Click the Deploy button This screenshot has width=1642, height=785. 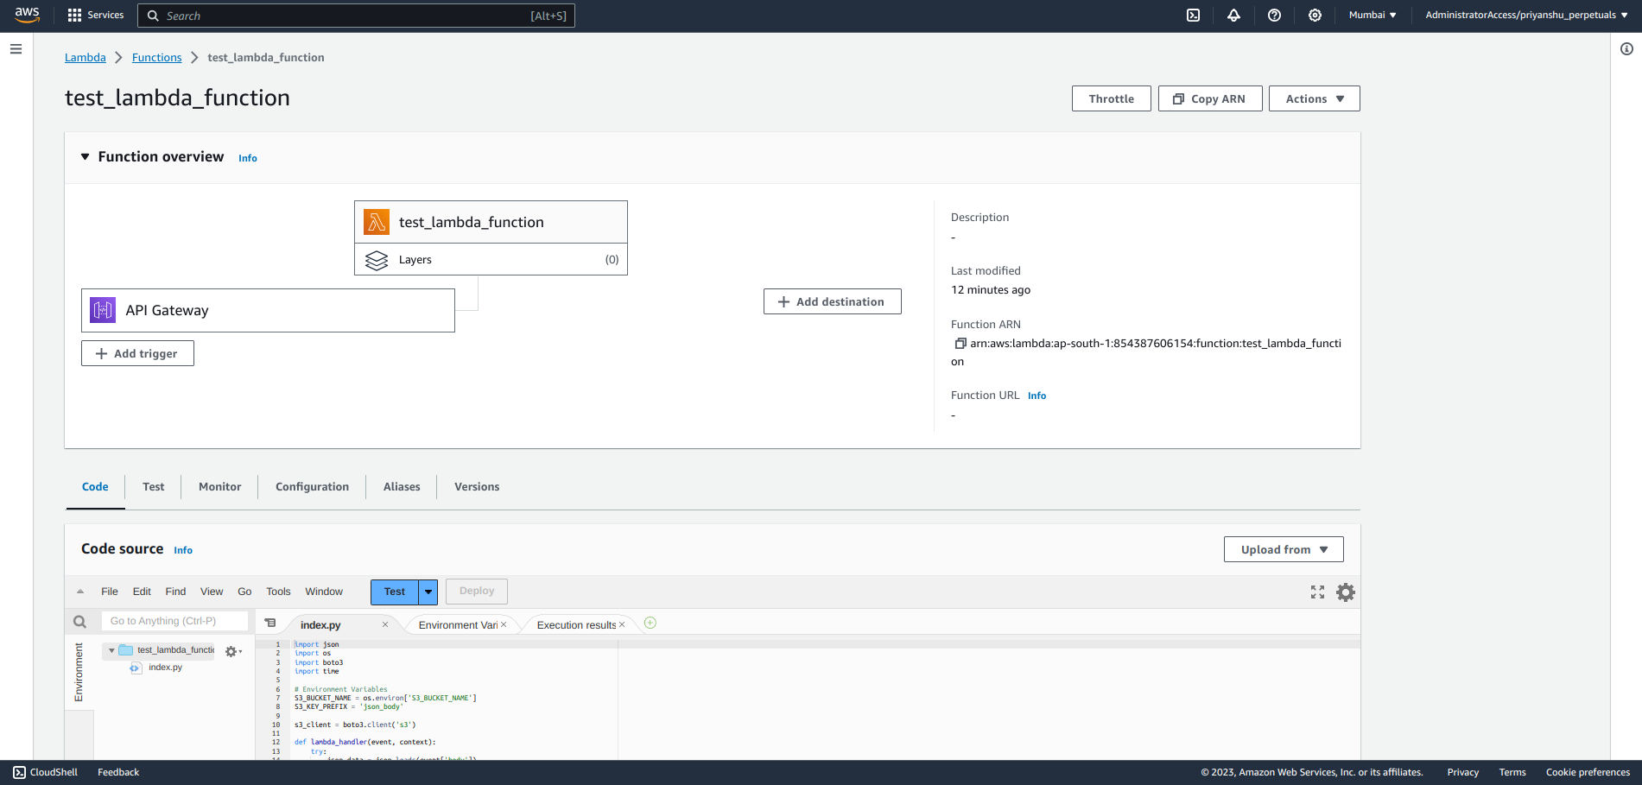pos(477,592)
